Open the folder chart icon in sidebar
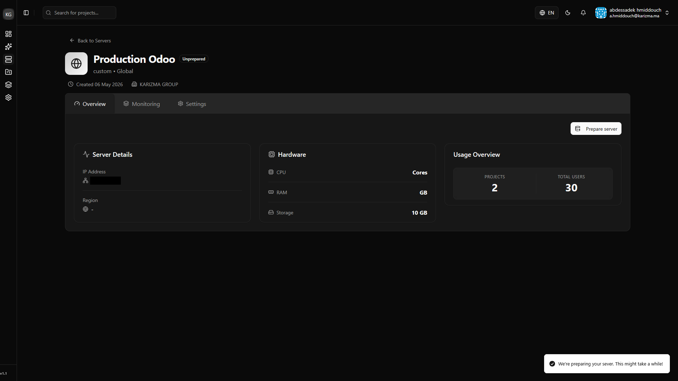 (8, 72)
